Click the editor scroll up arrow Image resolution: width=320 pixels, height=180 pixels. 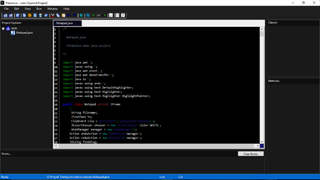(262, 29)
